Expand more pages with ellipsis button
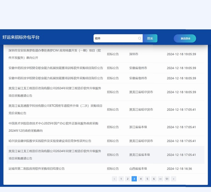Screen dimensions: 211x192 (160, 179)
